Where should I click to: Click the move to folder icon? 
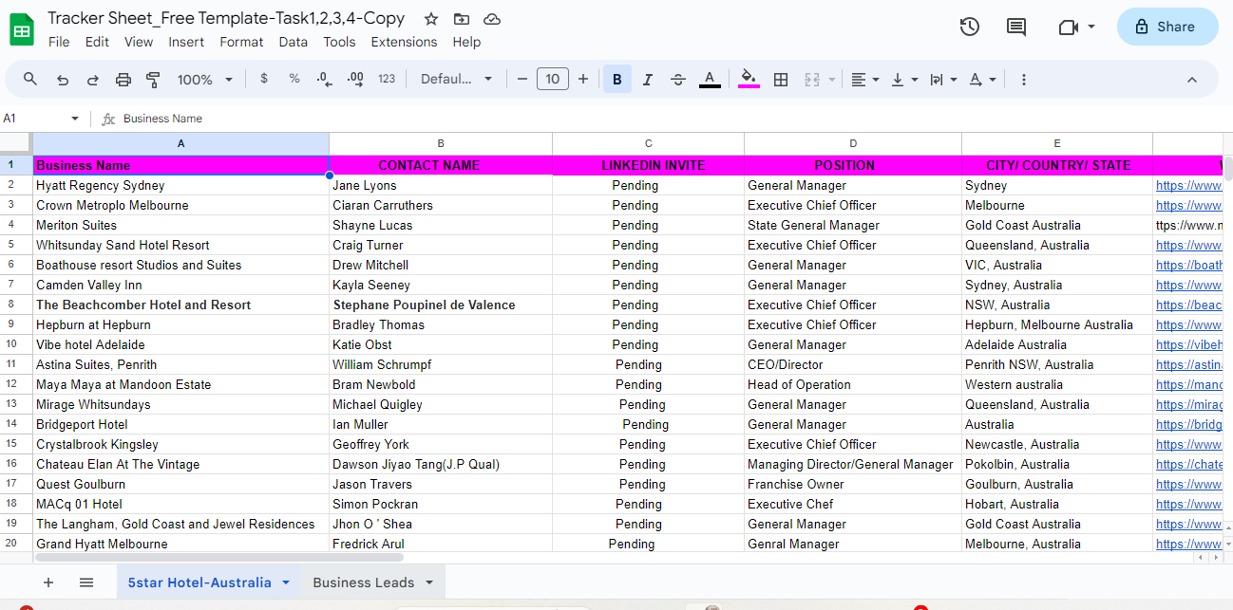pyautogui.click(x=462, y=19)
